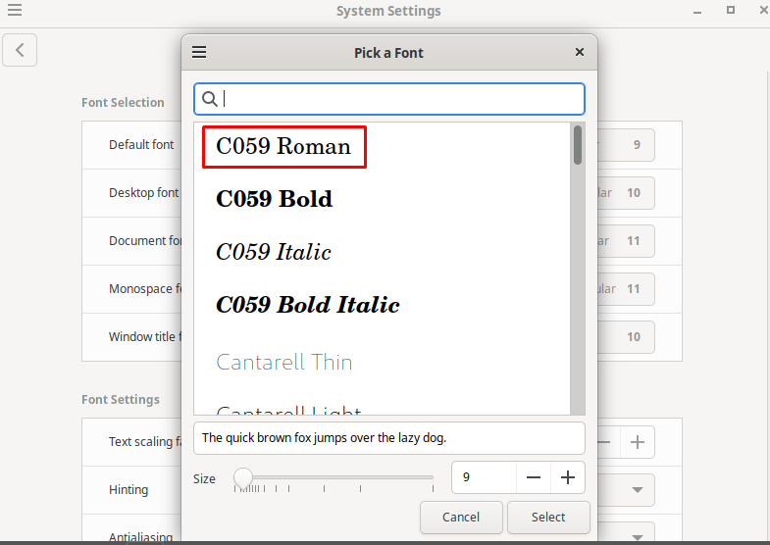Increase text scaling factor with plus button
770x545 pixels.
(x=638, y=442)
